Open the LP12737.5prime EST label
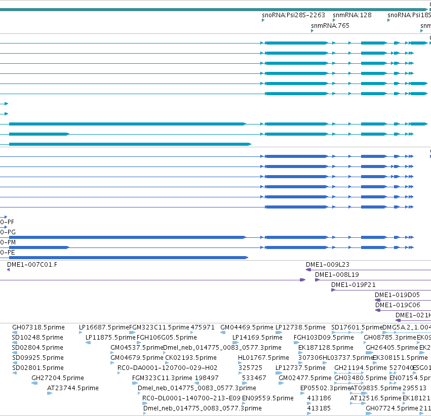The height and width of the screenshot is (416, 431). (300, 368)
